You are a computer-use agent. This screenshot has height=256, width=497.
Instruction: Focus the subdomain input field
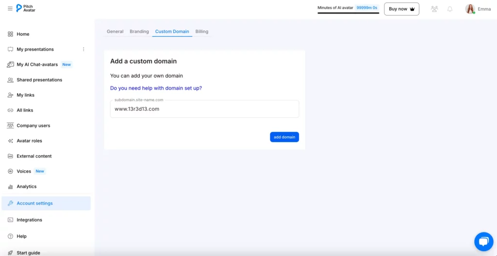(204, 109)
